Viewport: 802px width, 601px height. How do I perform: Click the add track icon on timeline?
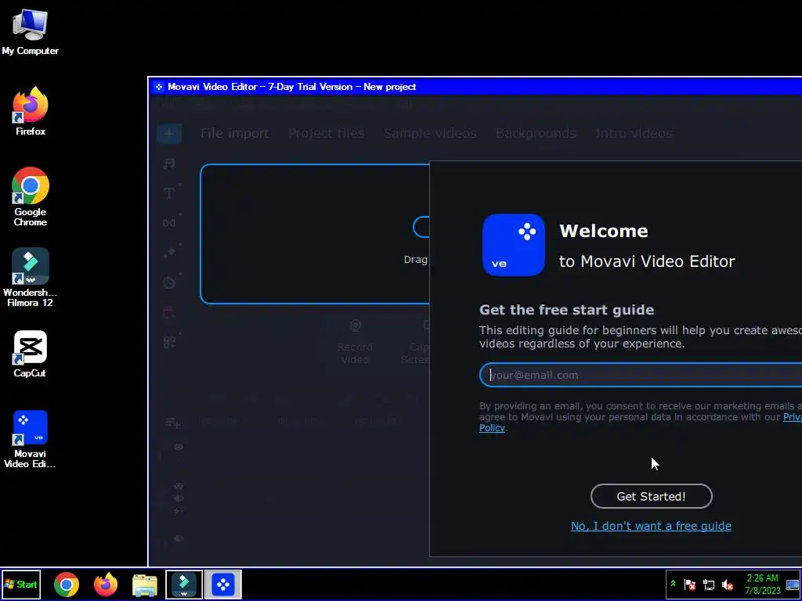coord(172,423)
